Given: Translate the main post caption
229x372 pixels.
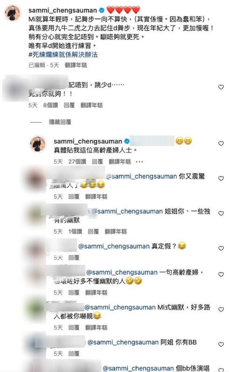Looking at the screenshot, I should (x=76, y=65).
